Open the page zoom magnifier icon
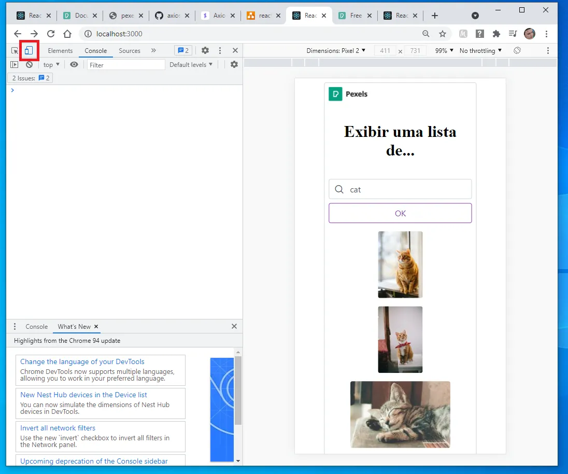The image size is (568, 474). click(x=426, y=34)
